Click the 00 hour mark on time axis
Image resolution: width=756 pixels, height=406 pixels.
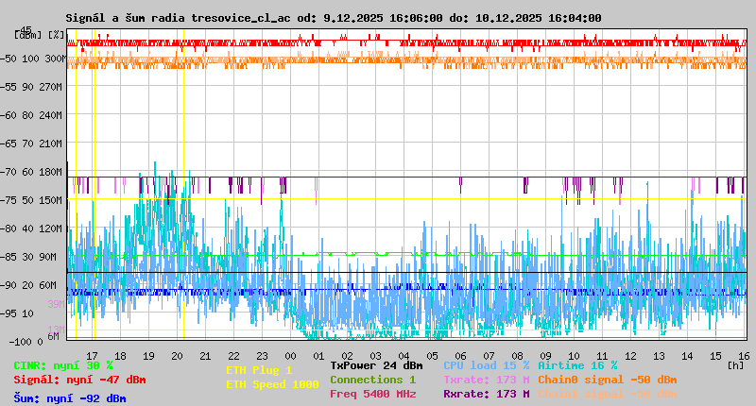tap(290, 355)
